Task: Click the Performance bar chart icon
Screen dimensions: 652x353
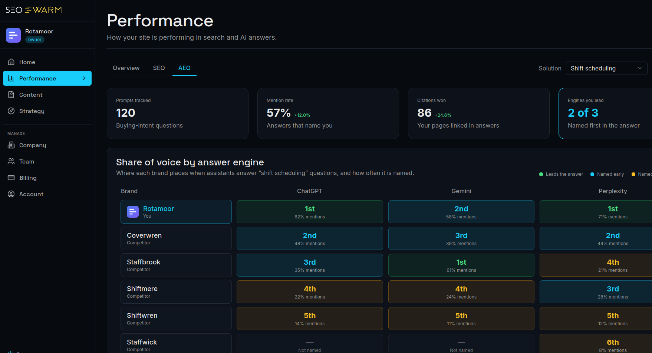Action: (11, 78)
